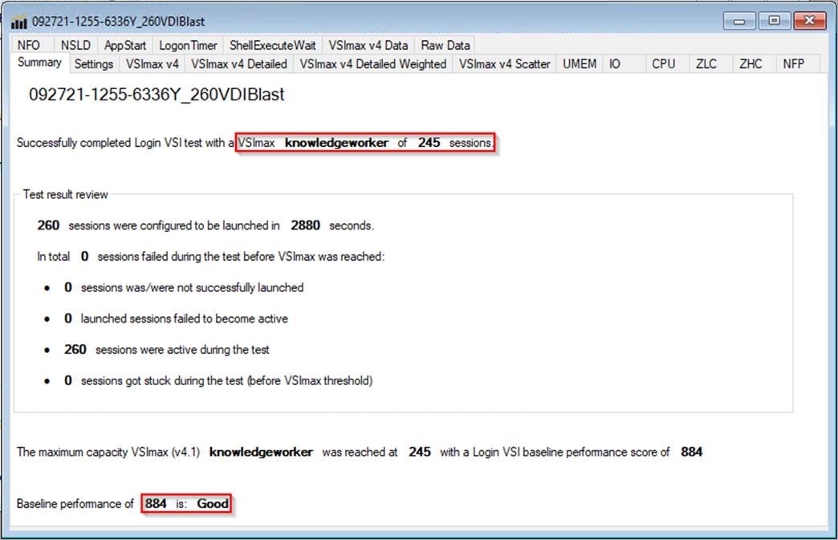The image size is (838, 540).
Task: Click 'sessions were active during the test'
Action: [x=182, y=350]
